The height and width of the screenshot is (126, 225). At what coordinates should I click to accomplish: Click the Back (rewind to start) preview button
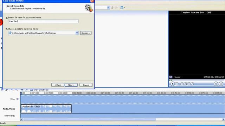tap(182, 84)
